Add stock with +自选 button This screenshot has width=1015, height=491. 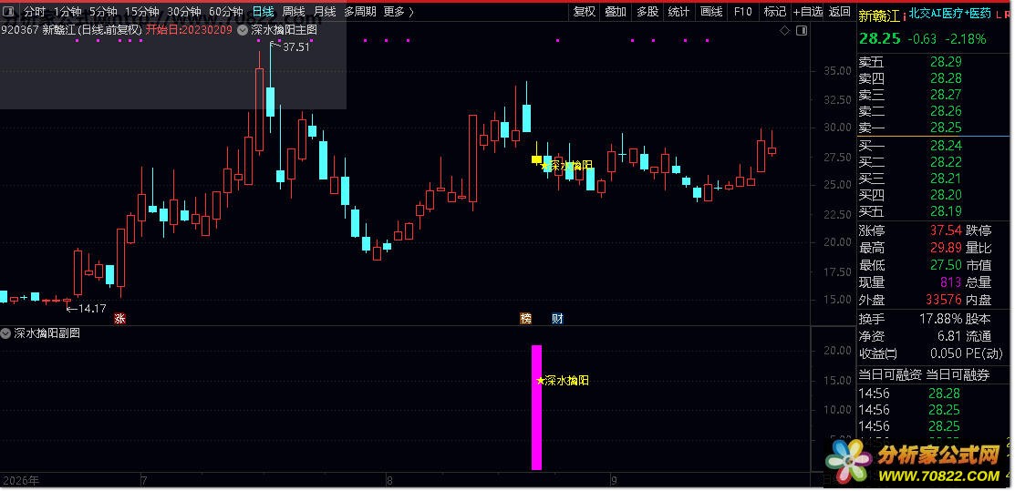click(808, 12)
